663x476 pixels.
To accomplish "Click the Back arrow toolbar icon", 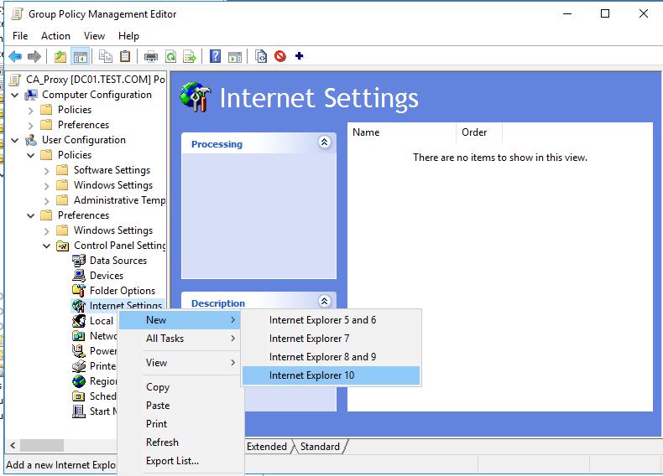I will (15, 56).
